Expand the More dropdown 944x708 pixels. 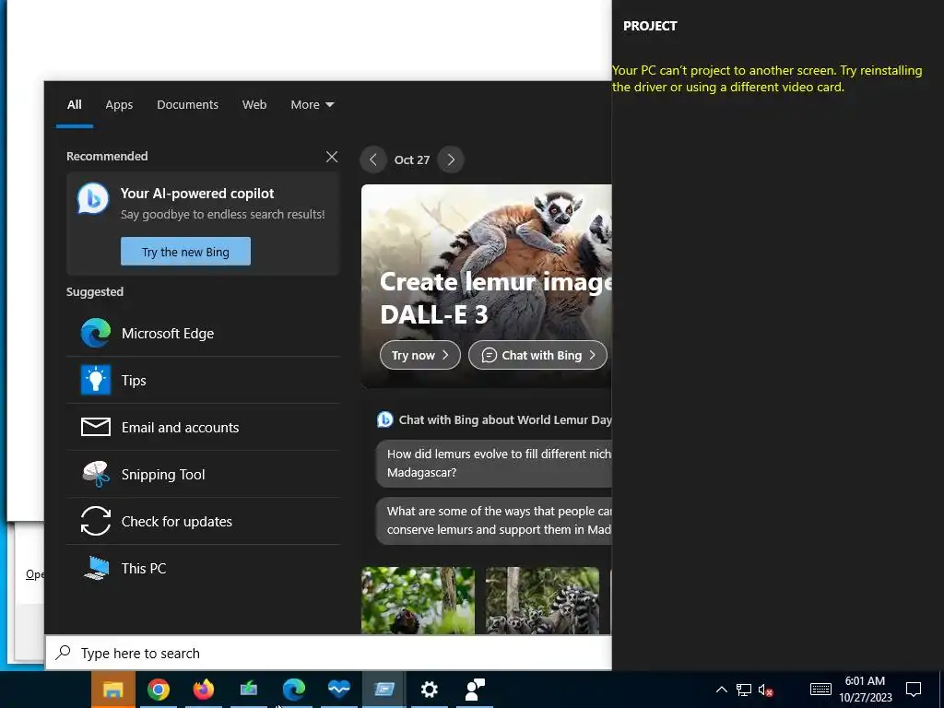(312, 105)
